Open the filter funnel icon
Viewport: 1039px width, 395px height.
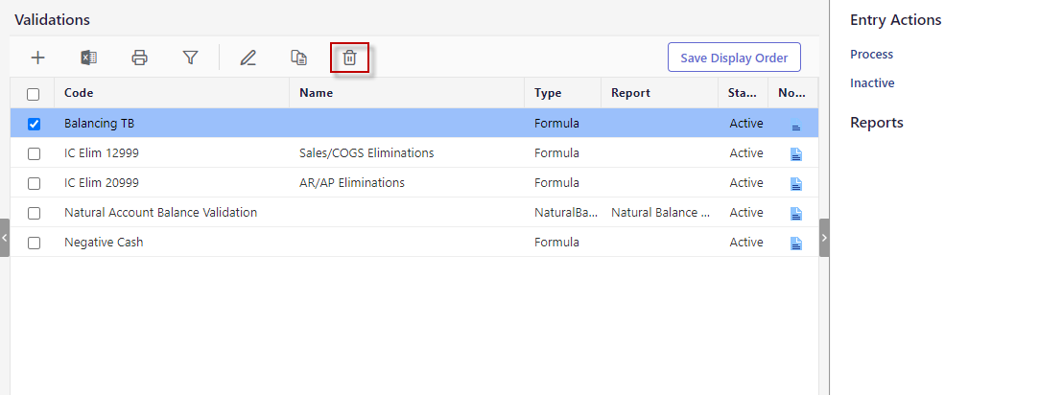[190, 58]
